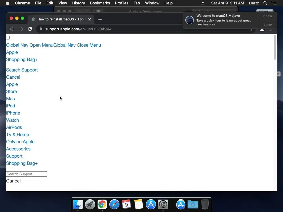Open the App Store icon left of System Preferences

(x=151, y=205)
